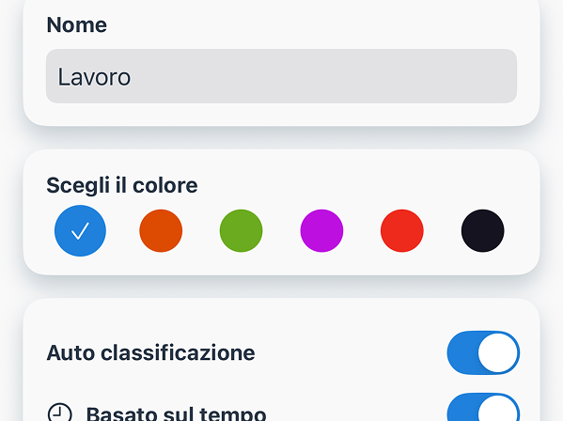The height and width of the screenshot is (421, 563).
Task: Click the Auto classificazione label text
Action: tap(150, 352)
